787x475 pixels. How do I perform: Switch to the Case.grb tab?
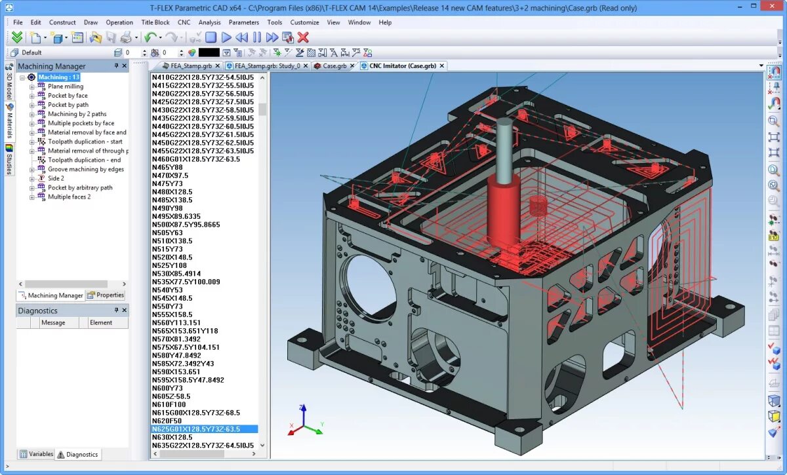pos(334,66)
